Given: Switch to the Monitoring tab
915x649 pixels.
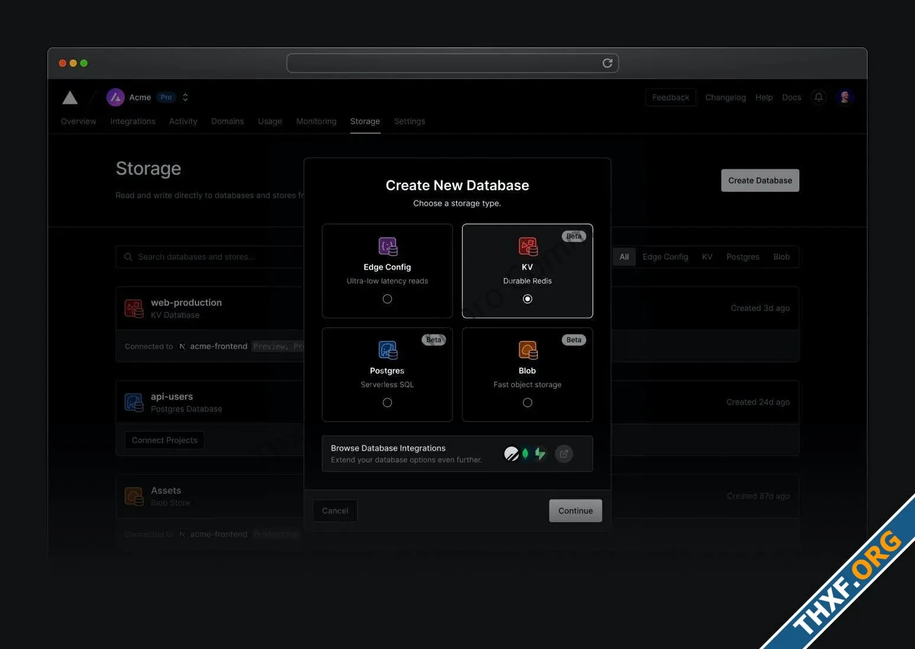Looking at the screenshot, I should tap(316, 121).
